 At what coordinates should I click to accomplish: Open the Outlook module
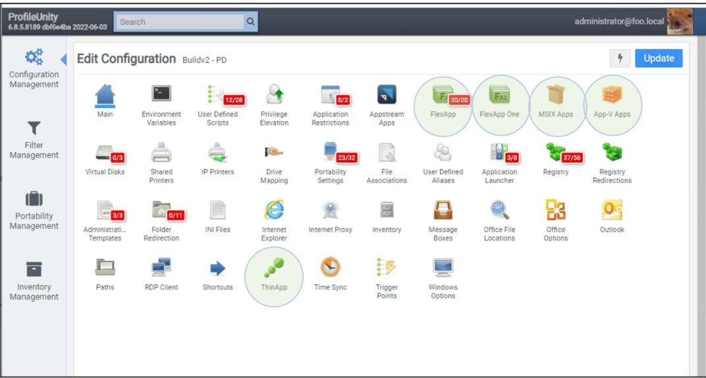pyautogui.click(x=612, y=217)
